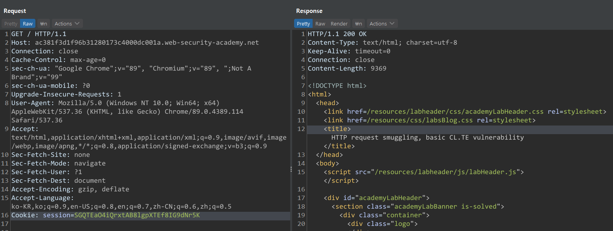
Task: Click the 'GET / HTTP/1.1' request line
Action: [x=39, y=34]
